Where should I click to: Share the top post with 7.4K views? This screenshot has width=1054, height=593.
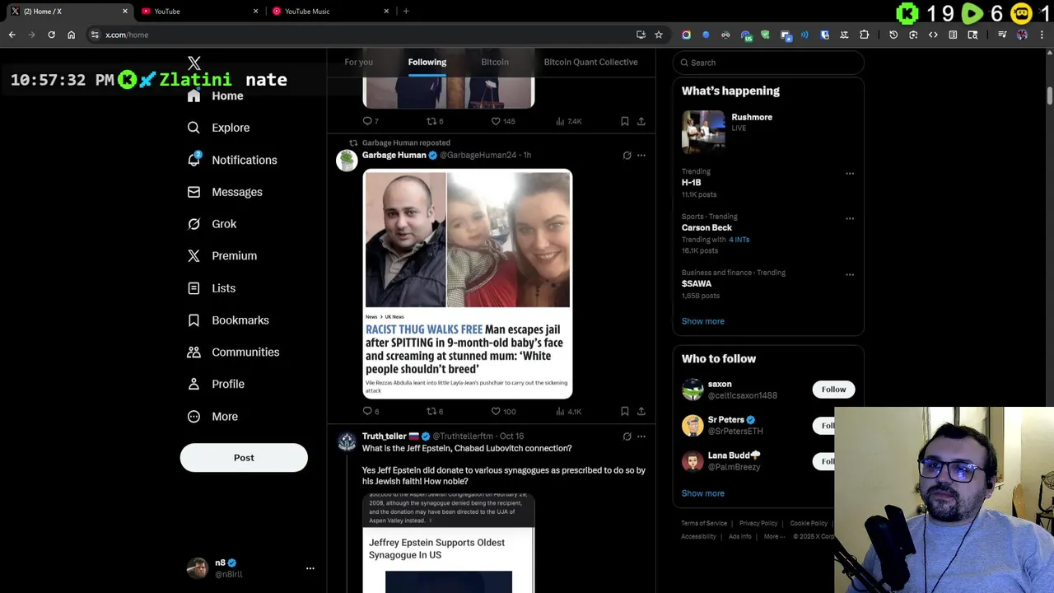point(641,121)
